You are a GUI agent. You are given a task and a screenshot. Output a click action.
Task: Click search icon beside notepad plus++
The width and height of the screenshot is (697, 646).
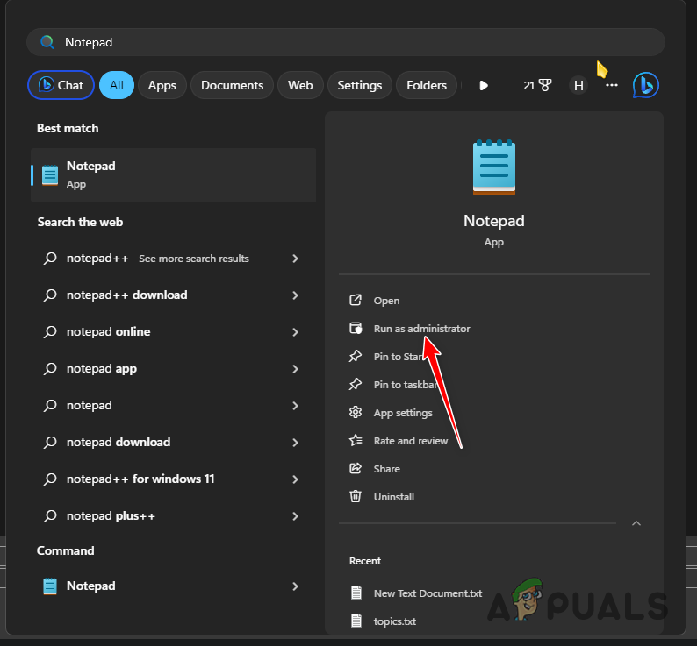pos(50,516)
